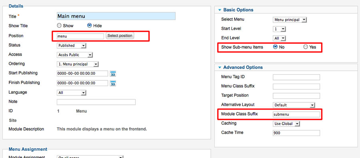Screen dimensions: 360x158
Task: Select the Show title radio button
Action: (59, 26)
